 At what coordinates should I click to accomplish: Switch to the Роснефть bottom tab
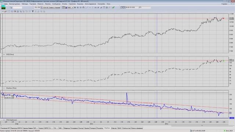tap(100, 128)
